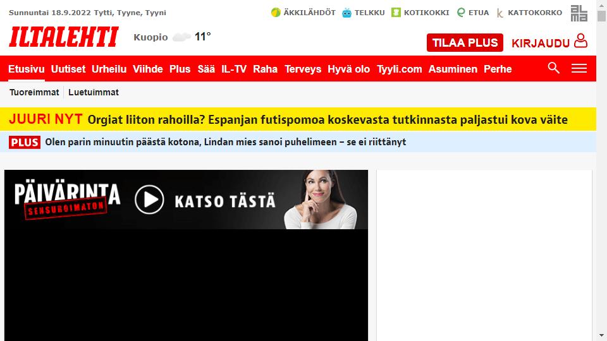Open the Hyvä olo section
The image size is (607, 341).
[349, 69]
